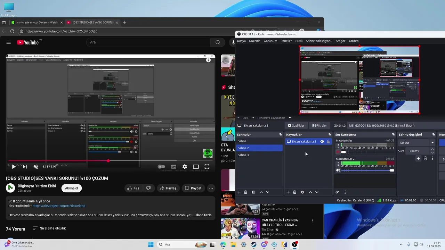Open options menu for Masaüstü Ses 2 channel
This screenshot has width=445, height=250.
pos(338,164)
